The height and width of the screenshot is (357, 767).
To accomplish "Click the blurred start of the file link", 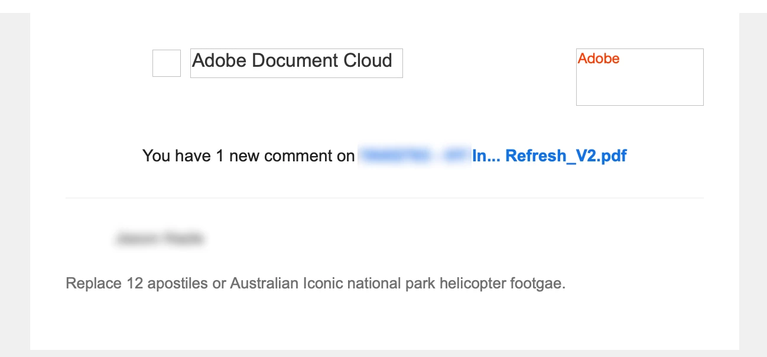I will tap(414, 156).
